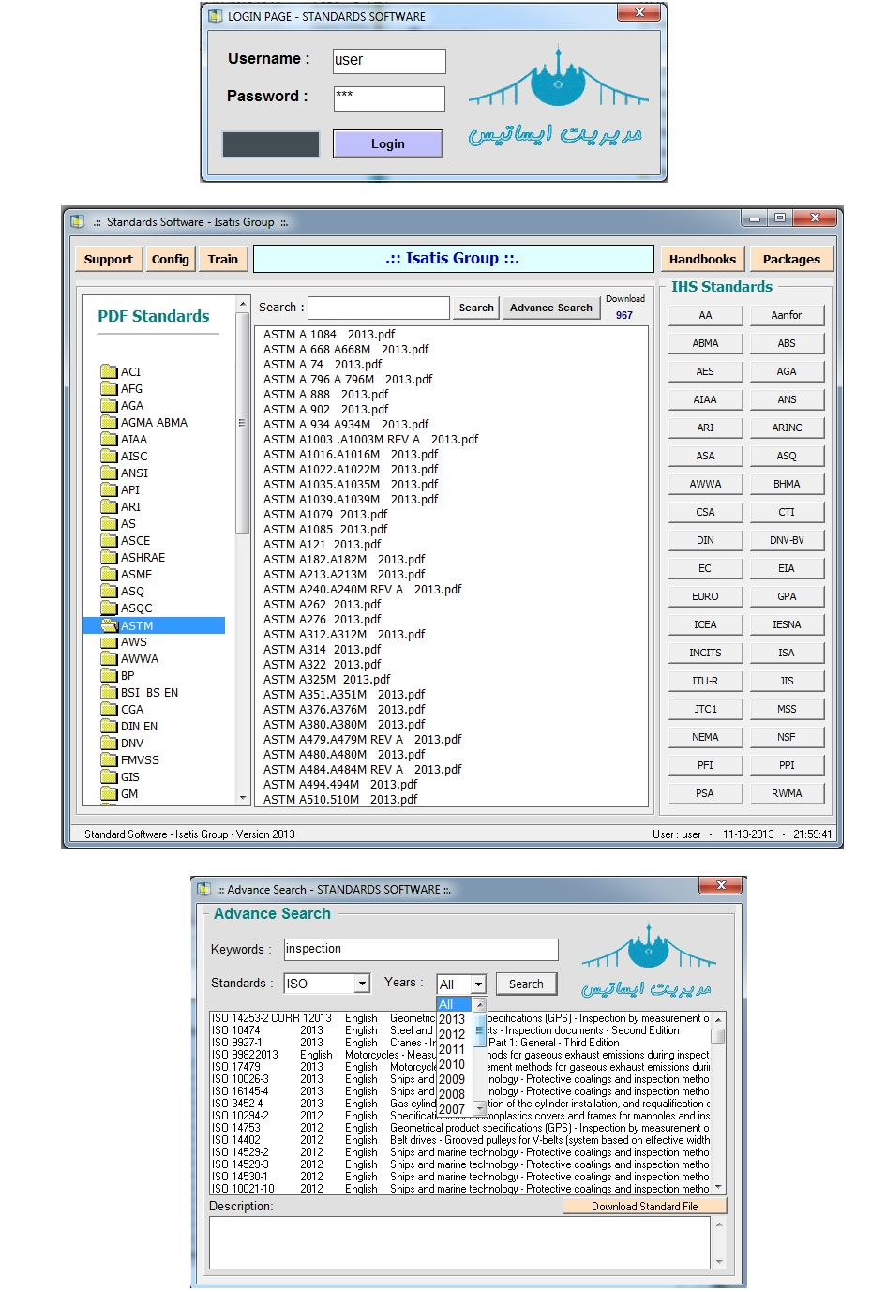Select ASTM A262 2013.pdf in the list
Image resolution: width=871 pixels, height=1292 pixels.
(x=322, y=604)
